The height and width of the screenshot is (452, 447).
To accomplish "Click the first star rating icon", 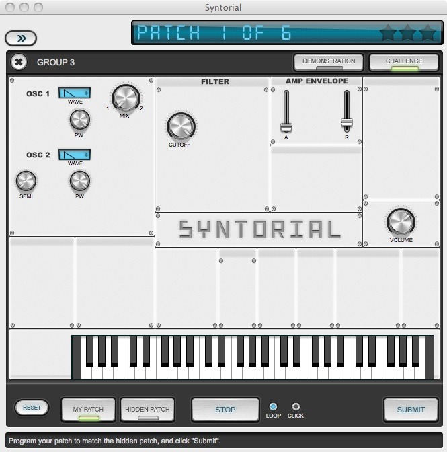I will 388,32.
